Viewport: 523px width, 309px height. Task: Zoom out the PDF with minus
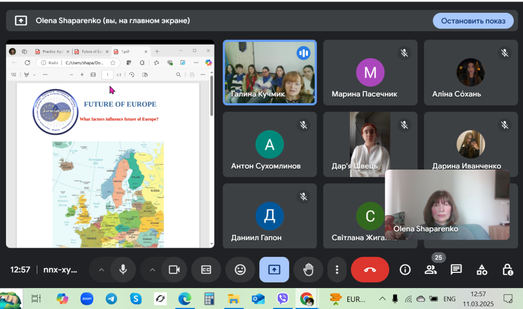pos(72,75)
